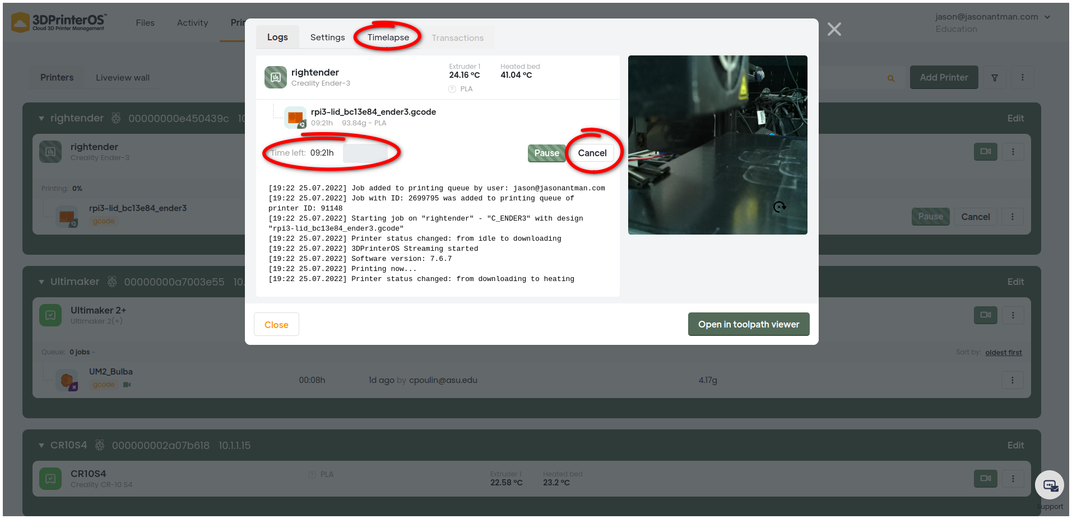This screenshot has height=519, width=1072.
Task: Click the search magnifier icon
Action: pos(890,78)
